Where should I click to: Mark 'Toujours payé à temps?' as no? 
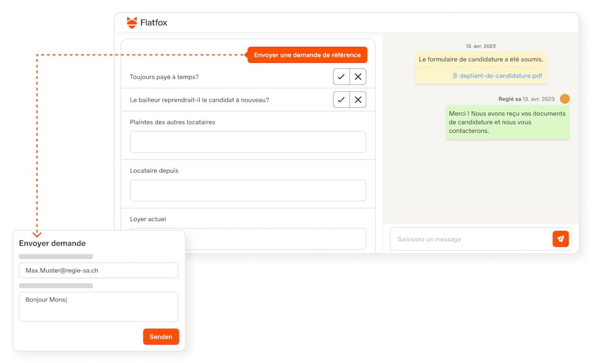click(358, 76)
